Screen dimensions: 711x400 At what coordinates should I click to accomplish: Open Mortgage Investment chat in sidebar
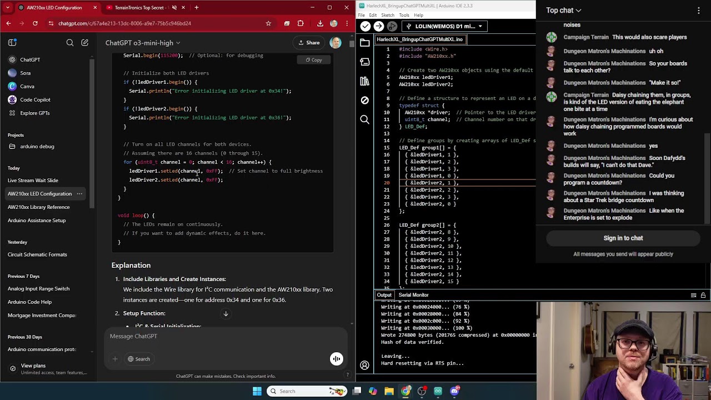[42, 315]
